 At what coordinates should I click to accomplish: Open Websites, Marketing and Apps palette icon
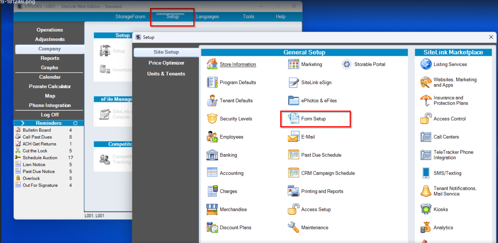(426, 82)
